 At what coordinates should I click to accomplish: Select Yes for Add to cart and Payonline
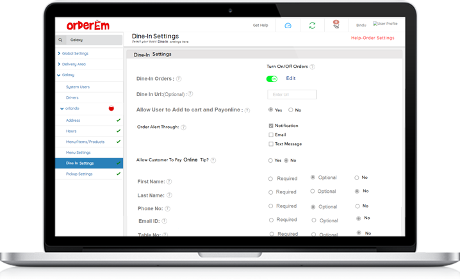[x=270, y=110]
